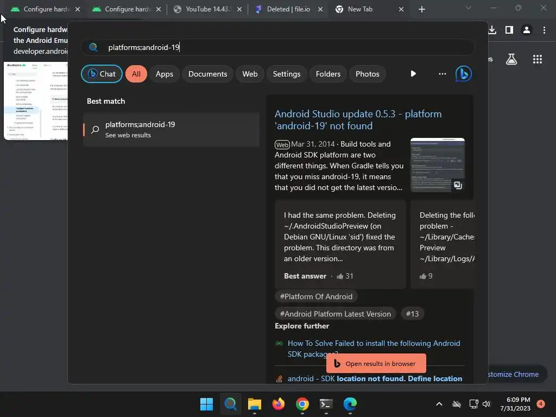Toggle Chrome side panel icon
Image resolution: width=556 pixels, height=417 pixels.
[x=509, y=30]
